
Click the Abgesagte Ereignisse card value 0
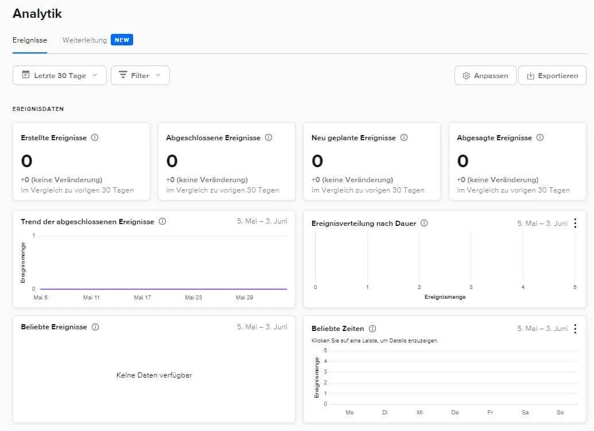[x=463, y=161]
